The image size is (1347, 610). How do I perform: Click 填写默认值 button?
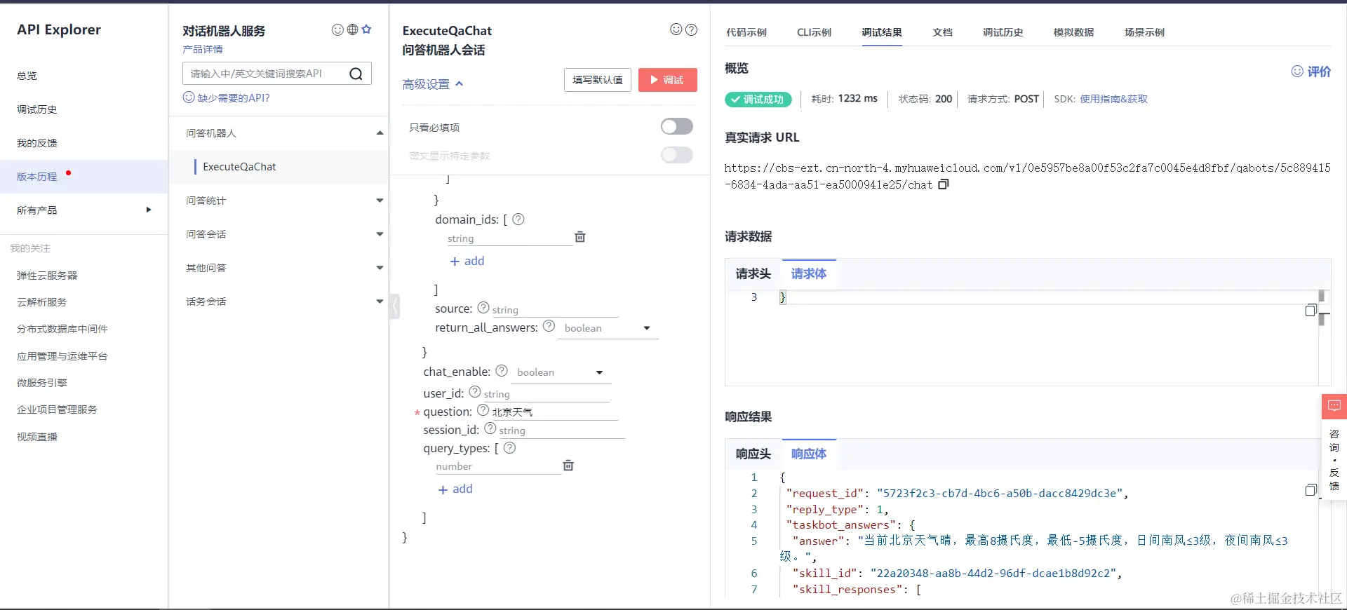click(598, 80)
